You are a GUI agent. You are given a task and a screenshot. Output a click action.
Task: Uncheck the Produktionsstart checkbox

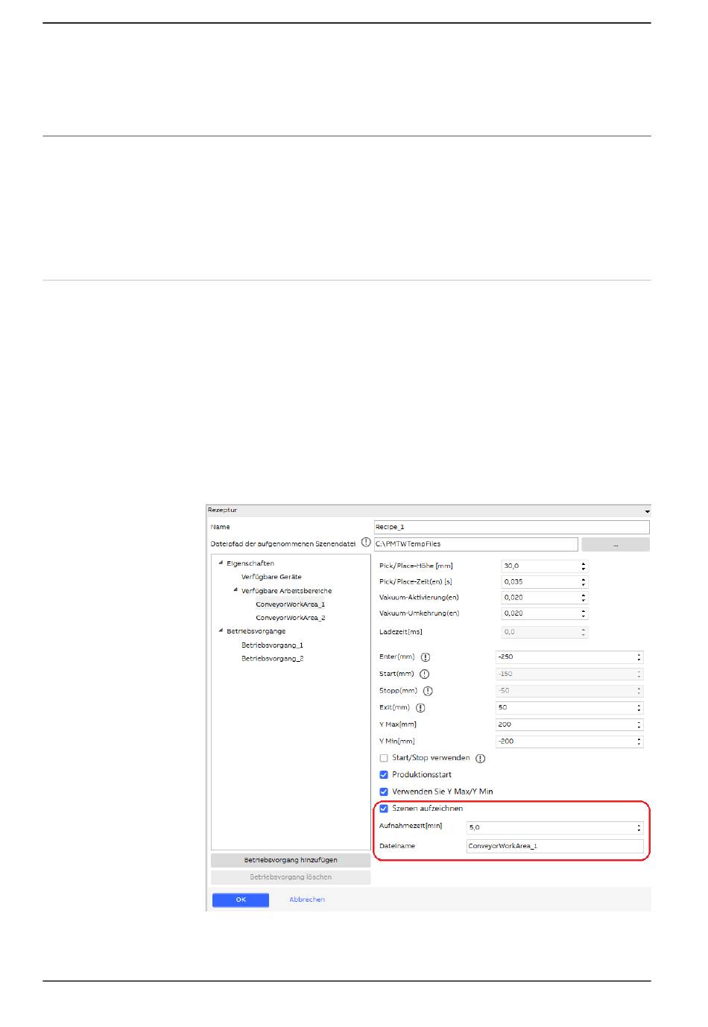click(384, 775)
